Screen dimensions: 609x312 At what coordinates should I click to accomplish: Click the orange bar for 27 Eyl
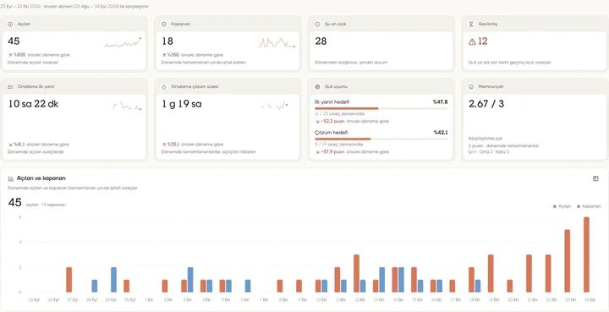tap(69, 280)
